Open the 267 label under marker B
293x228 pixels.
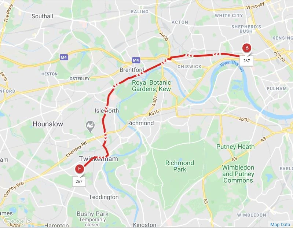point(246,61)
